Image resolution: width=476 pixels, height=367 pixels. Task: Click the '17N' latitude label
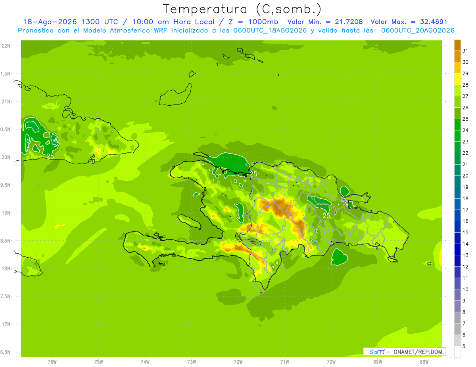pos(6,324)
